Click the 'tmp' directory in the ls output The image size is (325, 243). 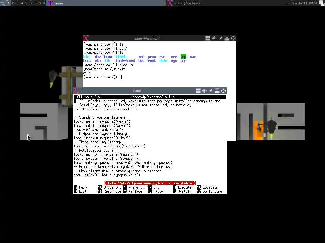tap(183, 57)
